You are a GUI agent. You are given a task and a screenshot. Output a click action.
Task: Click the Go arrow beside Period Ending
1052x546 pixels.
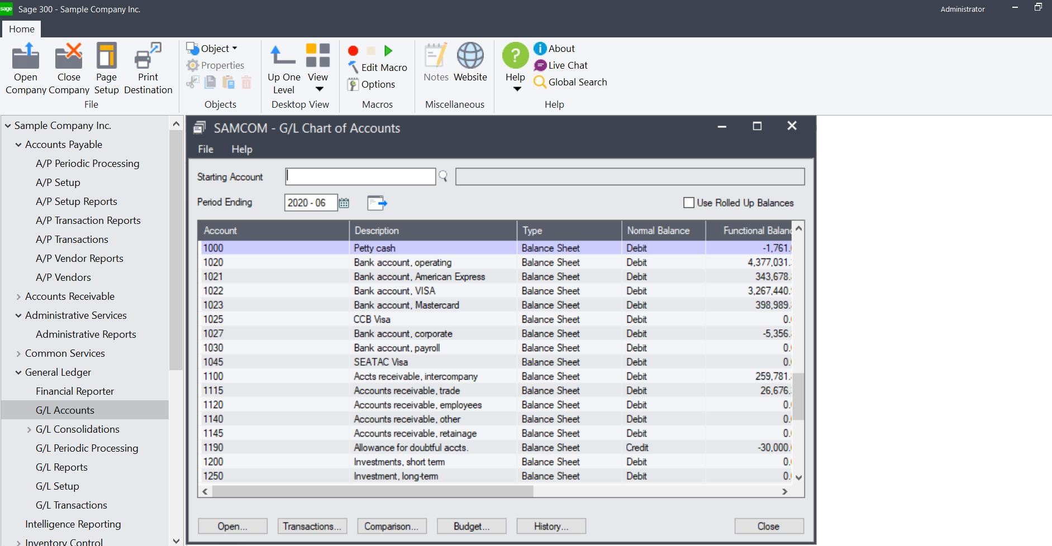[377, 203]
